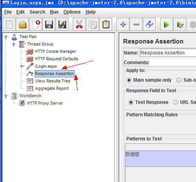
Task: Click the Close test plan icon
Action: point(36,24)
